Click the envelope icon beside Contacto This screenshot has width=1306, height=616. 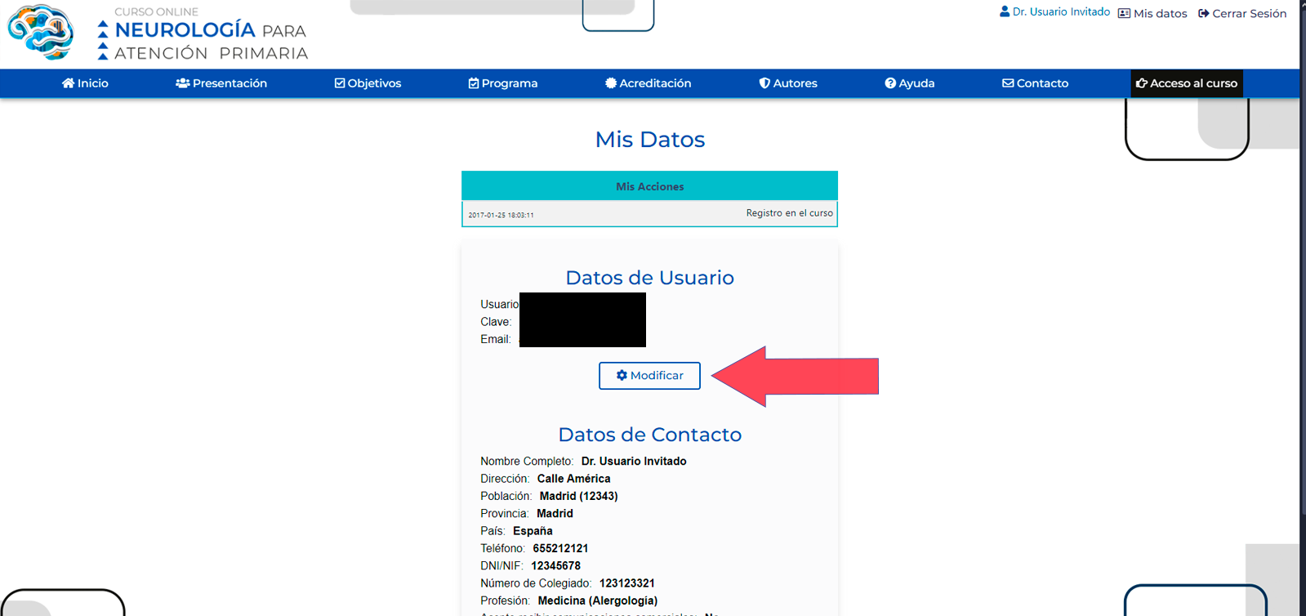click(x=1008, y=83)
